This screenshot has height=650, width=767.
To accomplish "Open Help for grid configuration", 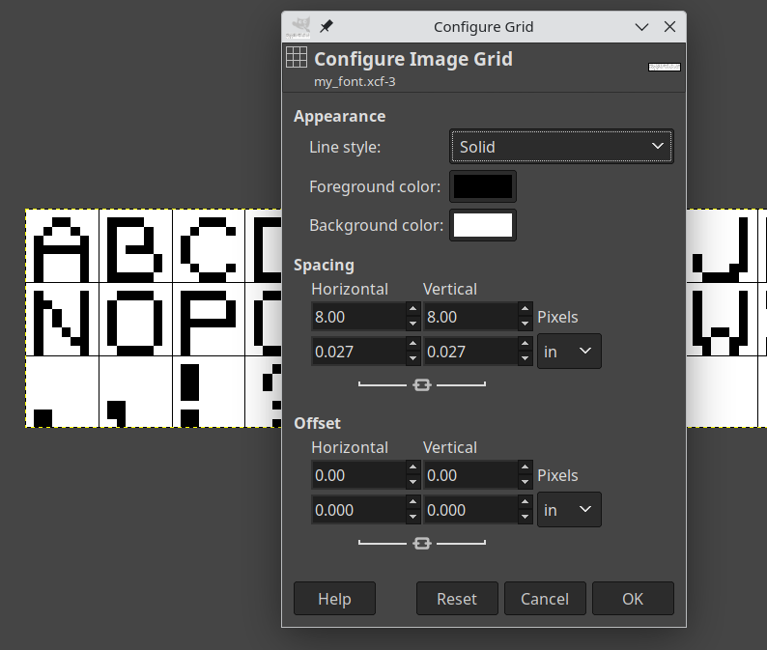I will [x=334, y=599].
